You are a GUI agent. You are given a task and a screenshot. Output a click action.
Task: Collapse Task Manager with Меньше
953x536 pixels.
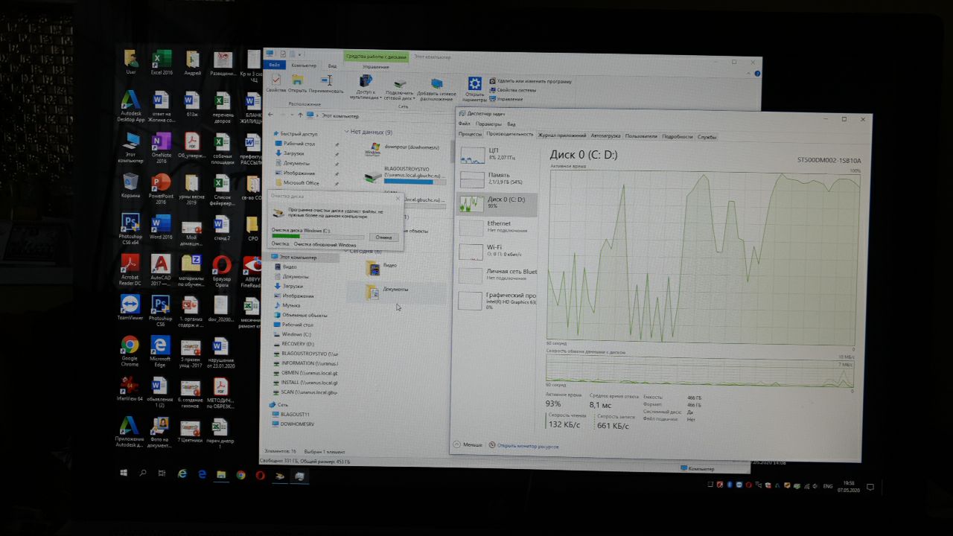coord(468,444)
